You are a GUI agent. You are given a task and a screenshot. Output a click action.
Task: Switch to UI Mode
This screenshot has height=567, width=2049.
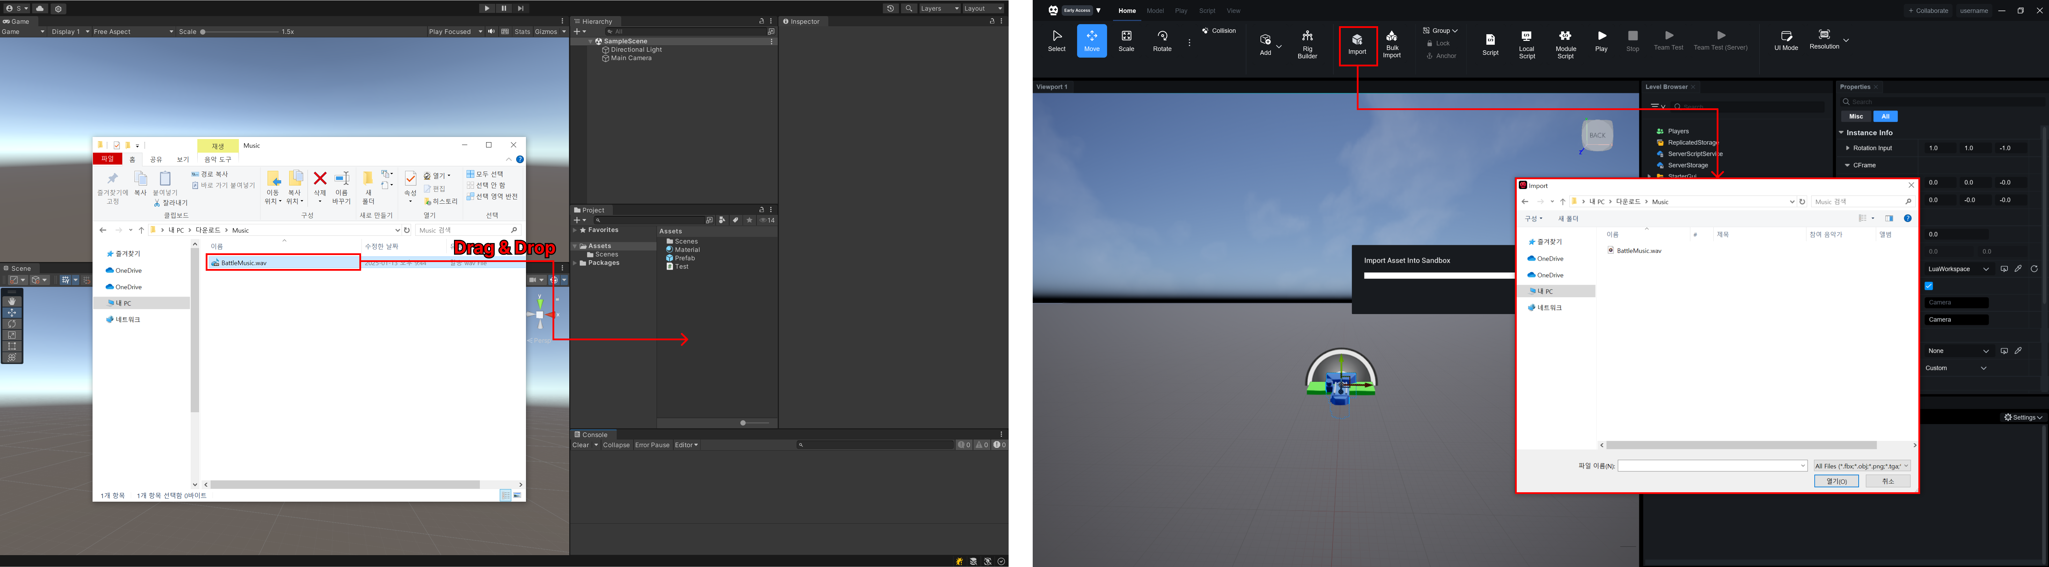(x=1786, y=41)
